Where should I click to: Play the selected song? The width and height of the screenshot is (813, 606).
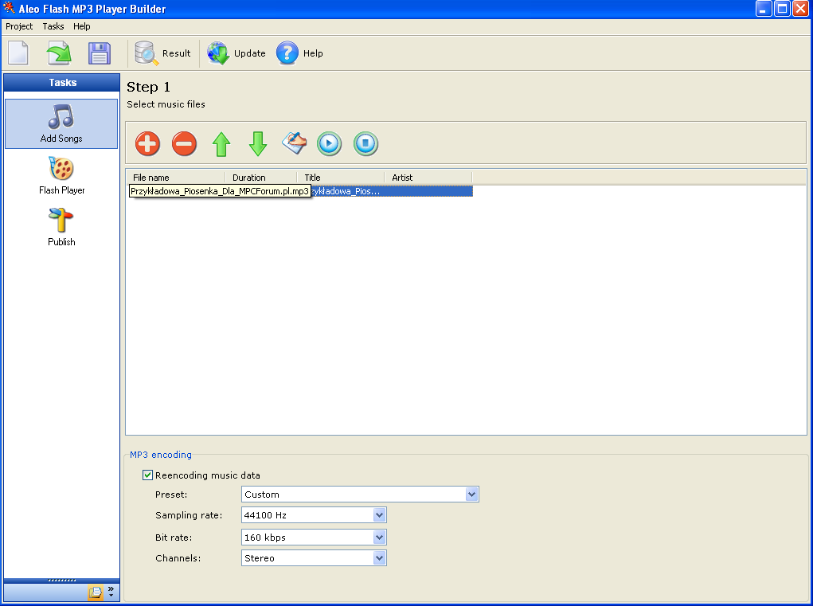click(329, 143)
